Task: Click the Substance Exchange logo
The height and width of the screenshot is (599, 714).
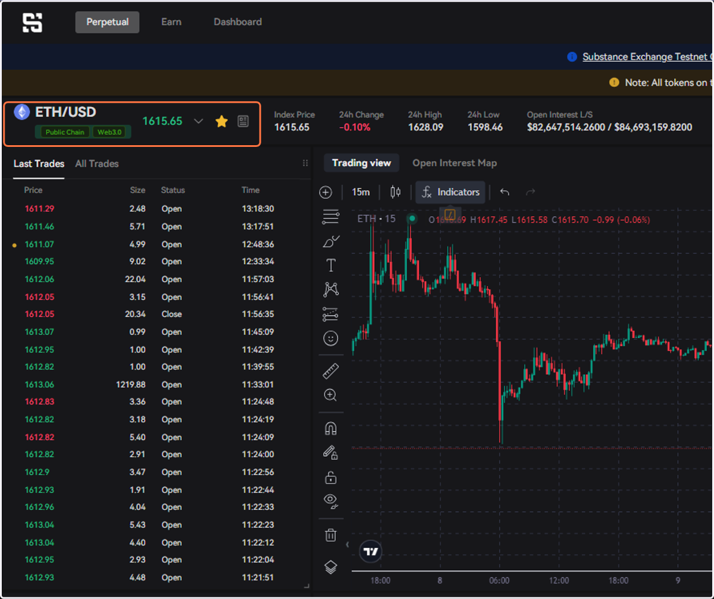Action: [32, 23]
